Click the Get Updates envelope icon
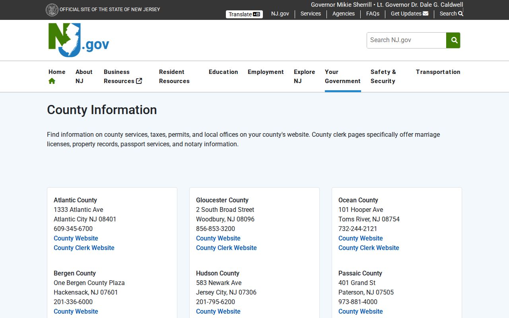The image size is (509, 318). pos(425,14)
